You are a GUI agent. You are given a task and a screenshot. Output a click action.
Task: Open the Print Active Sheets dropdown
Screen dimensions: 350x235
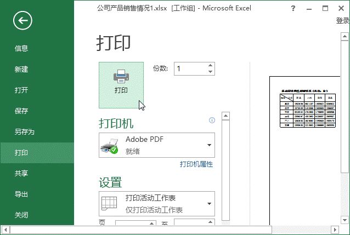click(x=157, y=204)
